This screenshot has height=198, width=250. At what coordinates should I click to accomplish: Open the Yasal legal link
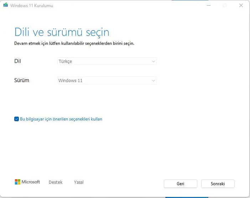point(79,182)
